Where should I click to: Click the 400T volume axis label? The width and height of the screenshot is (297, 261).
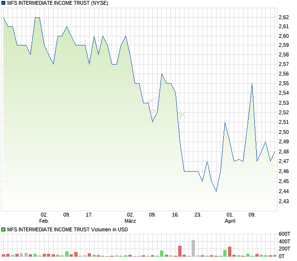[x=285, y=241]
